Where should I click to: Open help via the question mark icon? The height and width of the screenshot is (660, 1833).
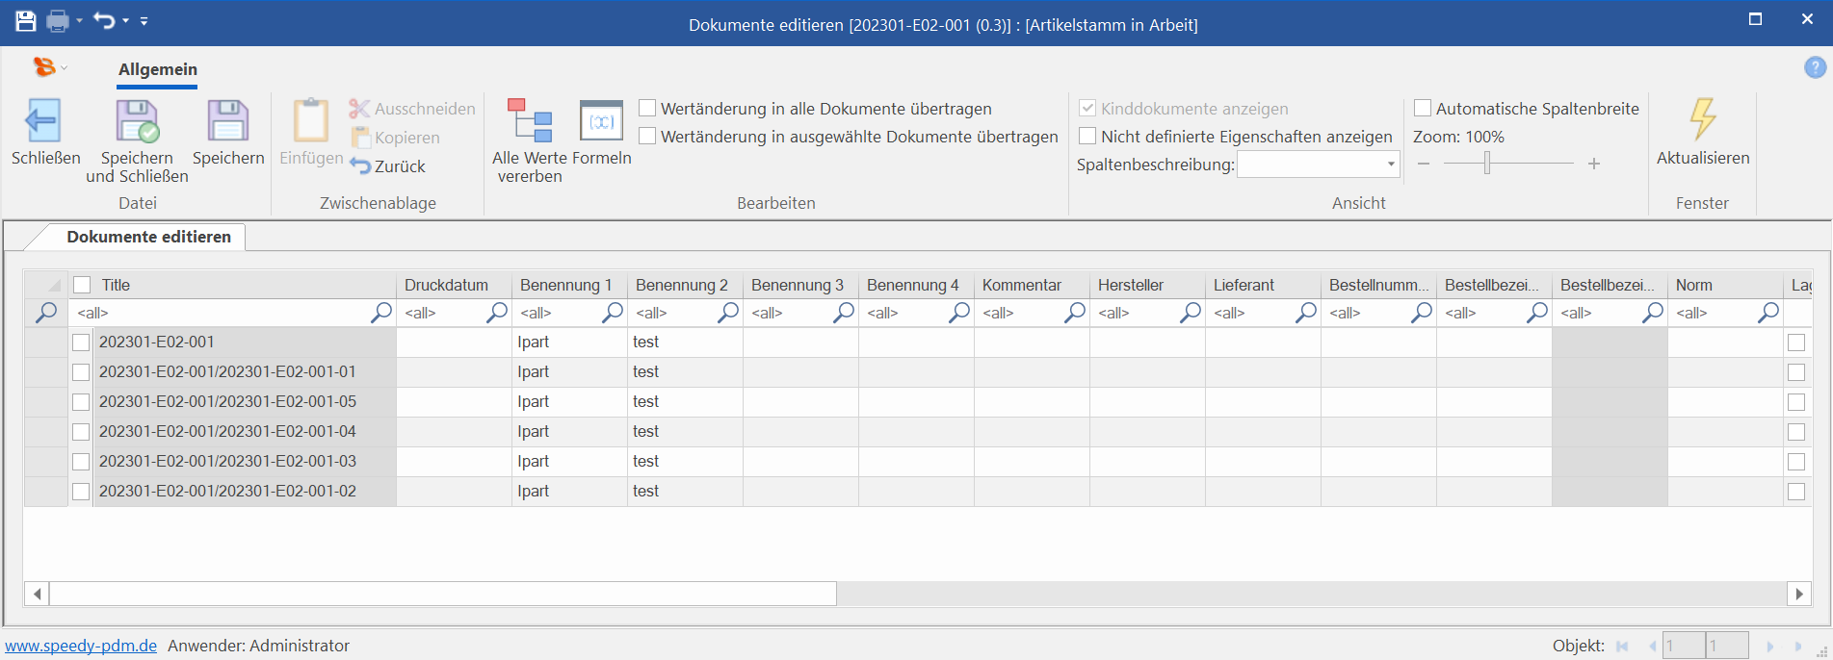(1815, 67)
